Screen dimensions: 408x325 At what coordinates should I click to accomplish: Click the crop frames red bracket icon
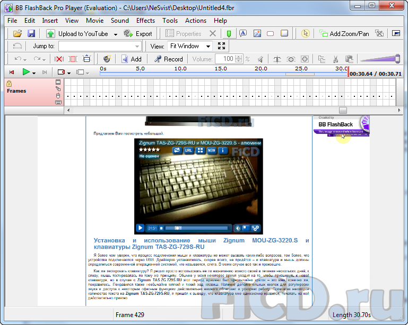tap(73, 59)
